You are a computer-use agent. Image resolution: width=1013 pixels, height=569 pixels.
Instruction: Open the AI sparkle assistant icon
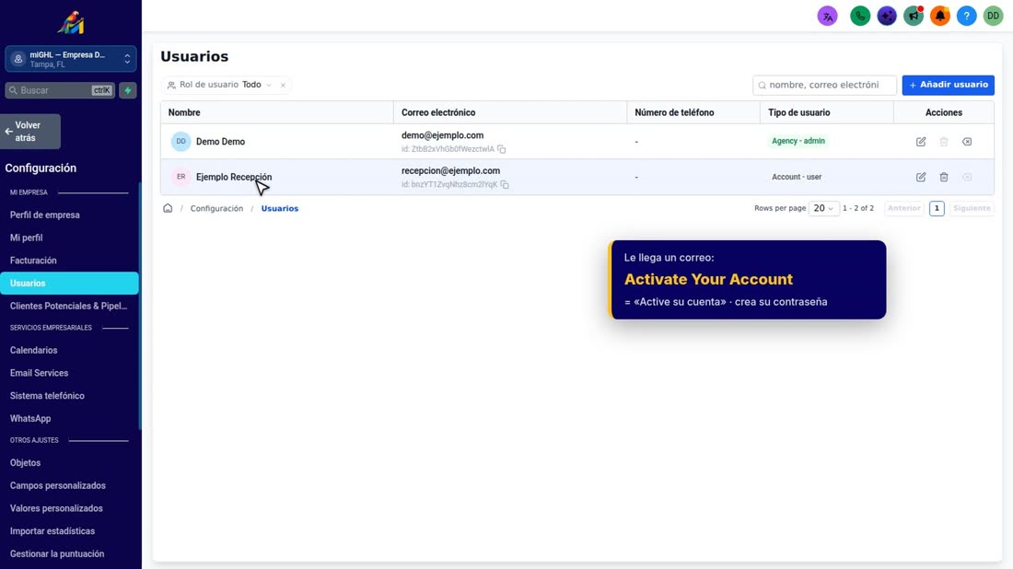click(x=886, y=17)
